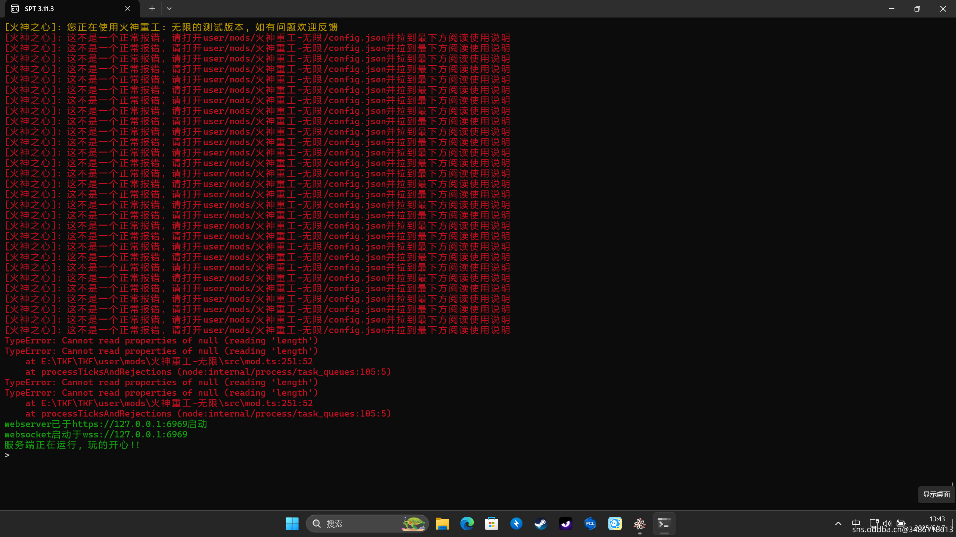This screenshot has width=956, height=537.
Task: Close the terminal window
Action: tap(943, 9)
